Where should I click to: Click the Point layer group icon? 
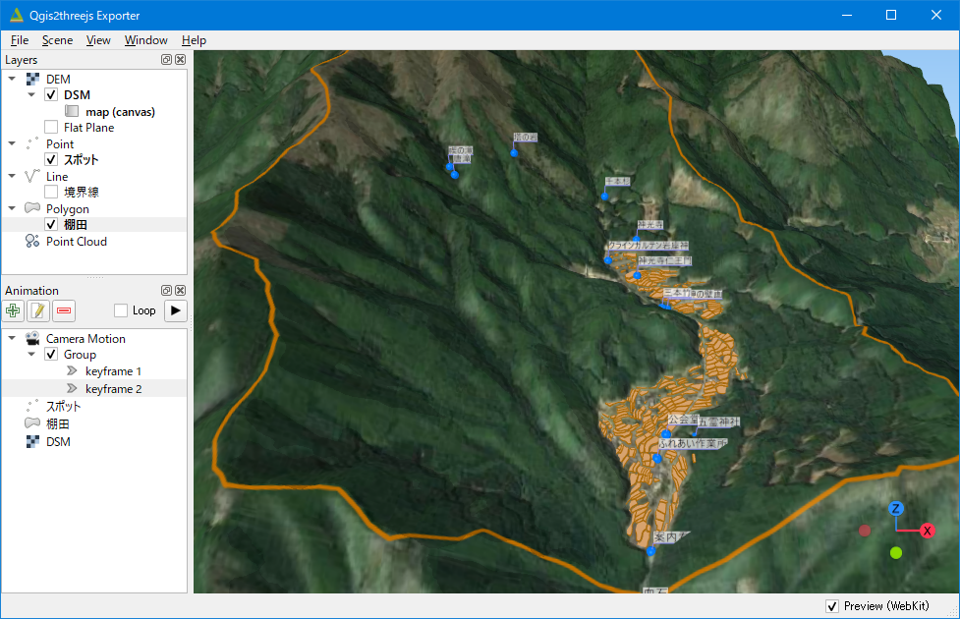tap(32, 143)
